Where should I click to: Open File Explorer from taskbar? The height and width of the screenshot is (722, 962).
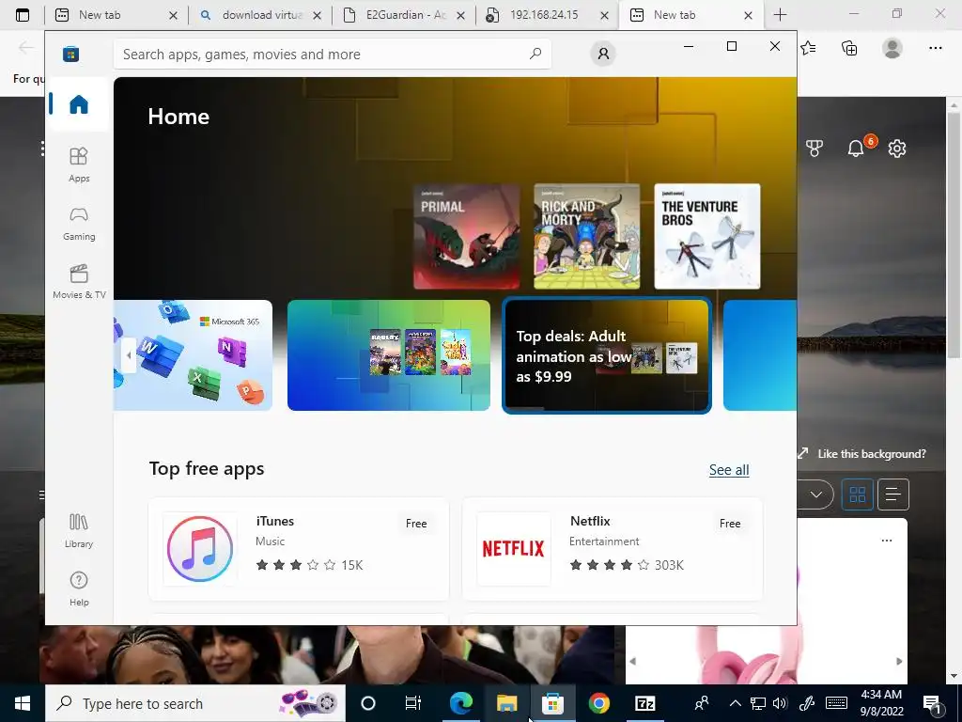506,703
